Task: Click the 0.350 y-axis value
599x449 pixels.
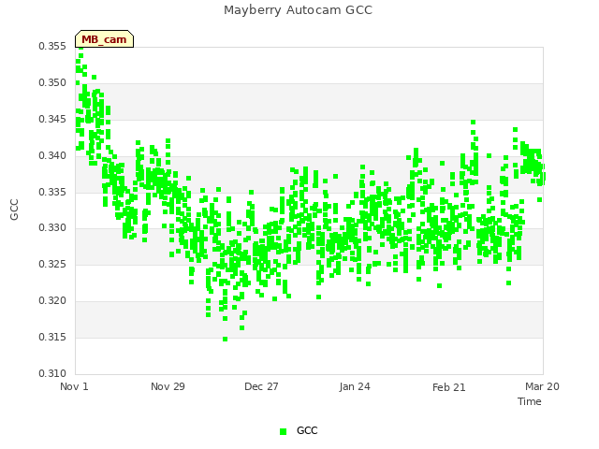Action: click(52, 82)
